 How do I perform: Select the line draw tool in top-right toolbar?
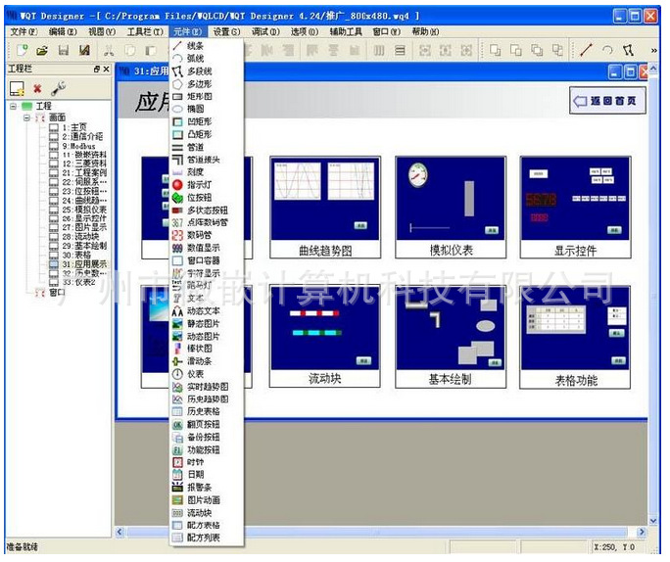tap(587, 51)
